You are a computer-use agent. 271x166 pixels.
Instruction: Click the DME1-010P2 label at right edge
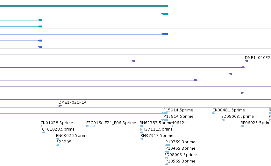tap(258, 58)
